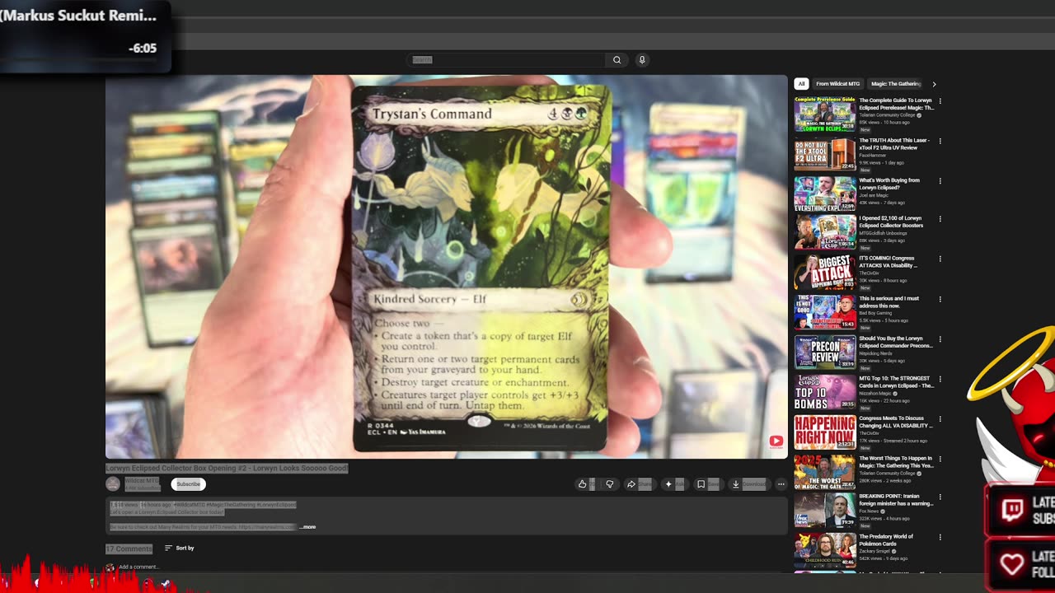Activate voice search microphone icon
Screen dimensions: 1055x593
tap(642, 59)
